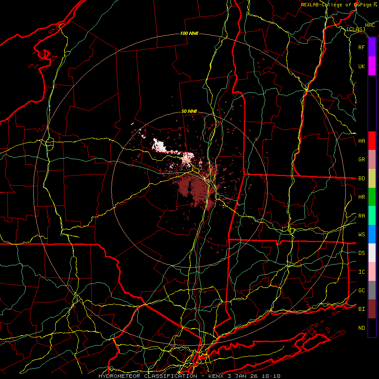Image resolution: width=379 pixels, height=379 pixels.
Task: Click the GR legend color swatch
Action: (372, 160)
